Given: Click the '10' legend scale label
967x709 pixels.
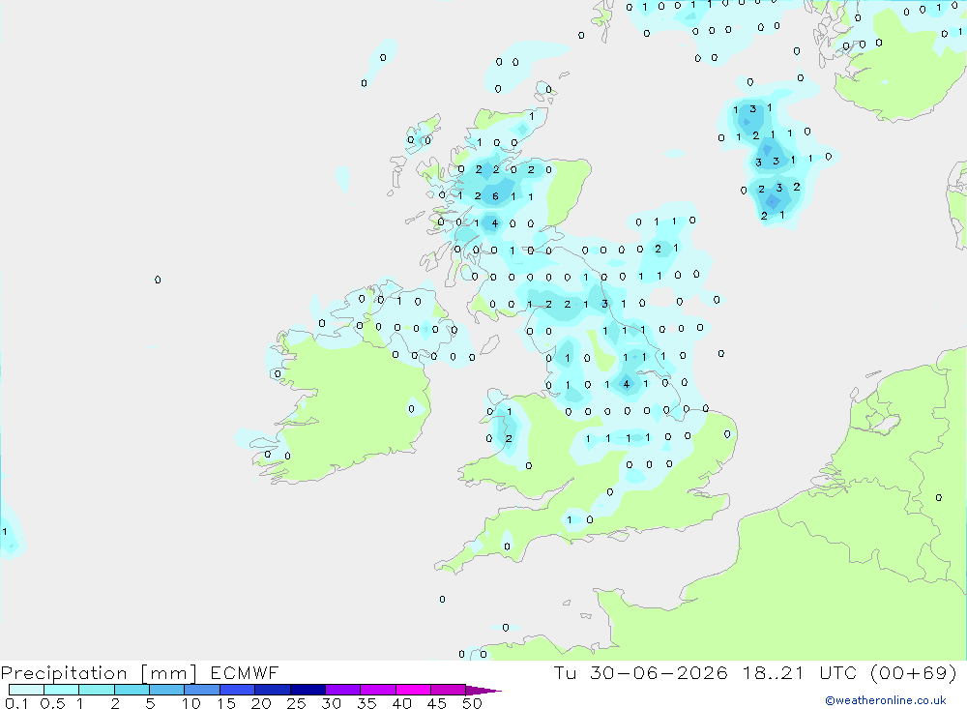Looking at the screenshot, I should (191, 703).
